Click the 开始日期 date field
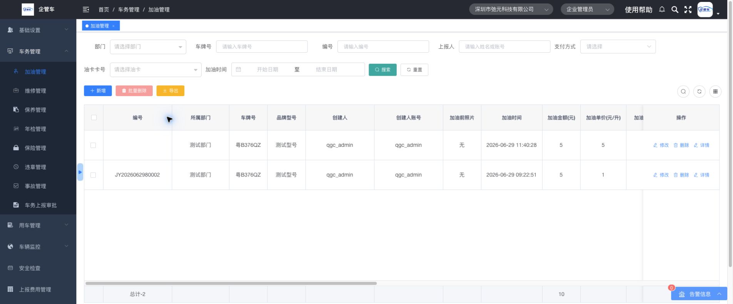 point(267,70)
